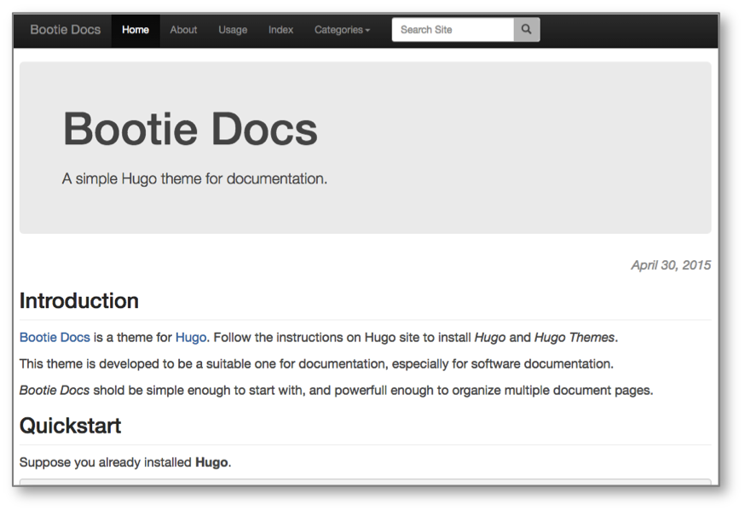Click the Quickstart heading
This screenshot has width=745, height=511.
[x=70, y=426]
